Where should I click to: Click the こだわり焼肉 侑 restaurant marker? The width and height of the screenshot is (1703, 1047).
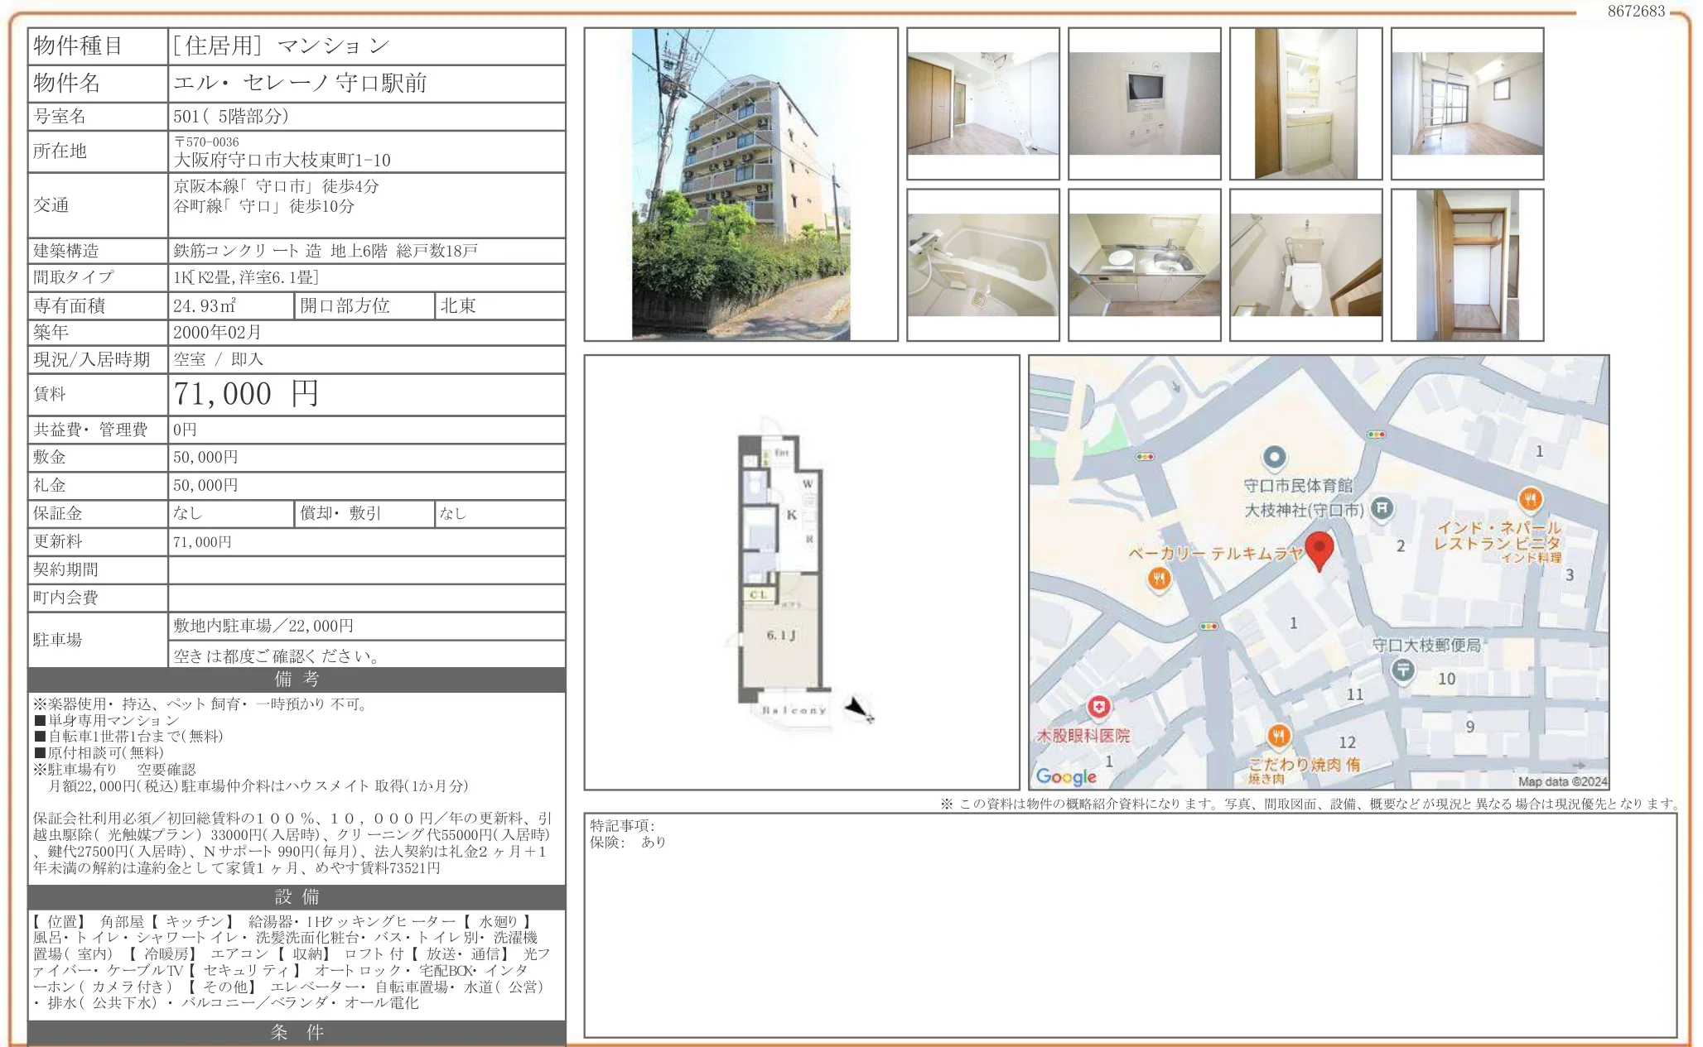pyautogui.click(x=1278, y=735)
